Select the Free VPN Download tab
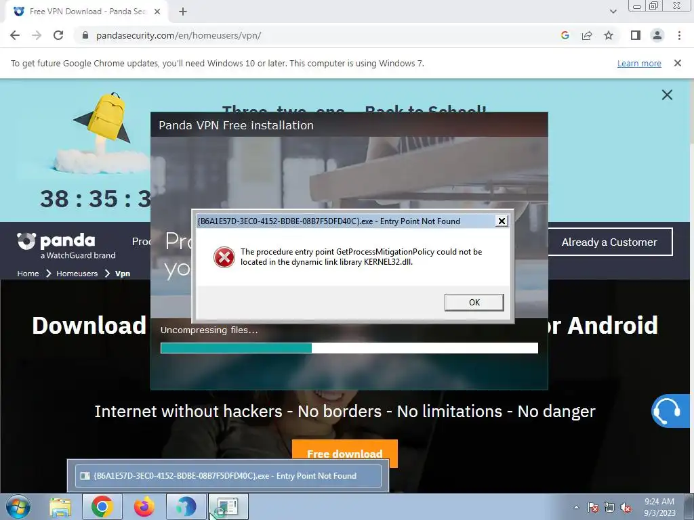694x520 pixels. pyautogui.click(x=86, y=12)
